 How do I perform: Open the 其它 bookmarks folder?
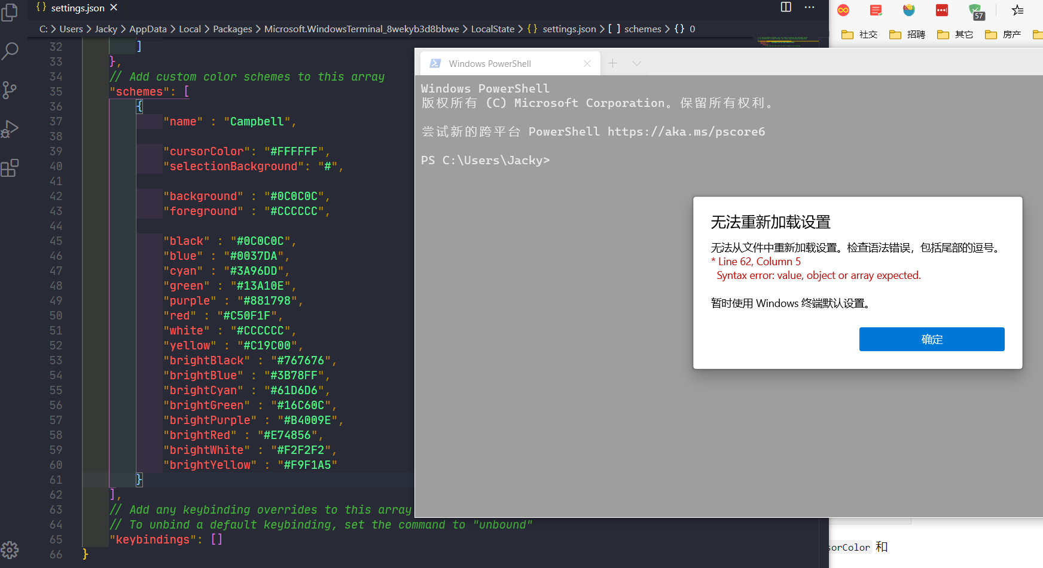coord(955,35)
